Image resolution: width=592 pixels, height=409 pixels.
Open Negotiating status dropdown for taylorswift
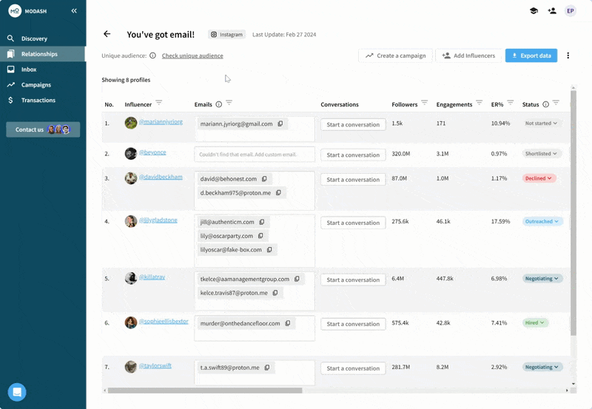[542, 367]
